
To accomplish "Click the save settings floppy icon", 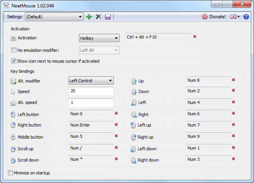I will [x=108, y=17].
